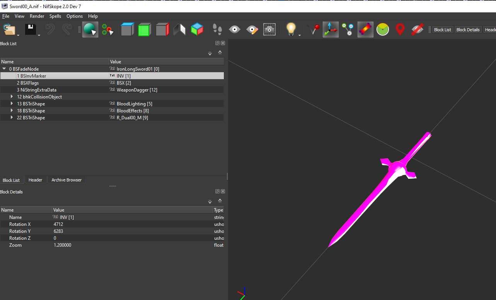The image size is (496, 300).
Task: Toggle the Show Axes arrows icon
Action: click(x=331, y=29)
